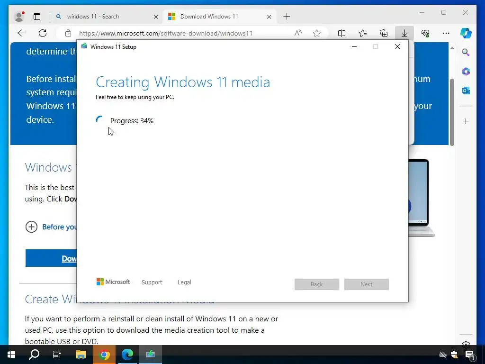Click the Progress: 34% text
This screenshot has height=364, width=485.
point(132,121)
